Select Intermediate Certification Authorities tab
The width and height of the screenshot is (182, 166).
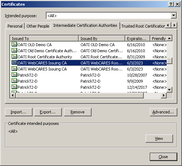(x=85, y=25)
